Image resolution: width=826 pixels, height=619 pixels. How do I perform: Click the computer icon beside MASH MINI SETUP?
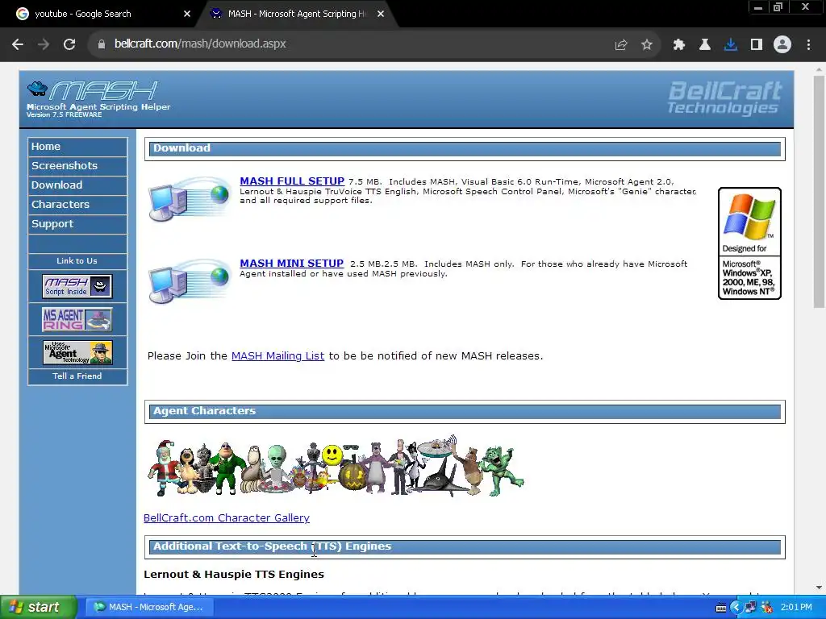tap(189, 281)
